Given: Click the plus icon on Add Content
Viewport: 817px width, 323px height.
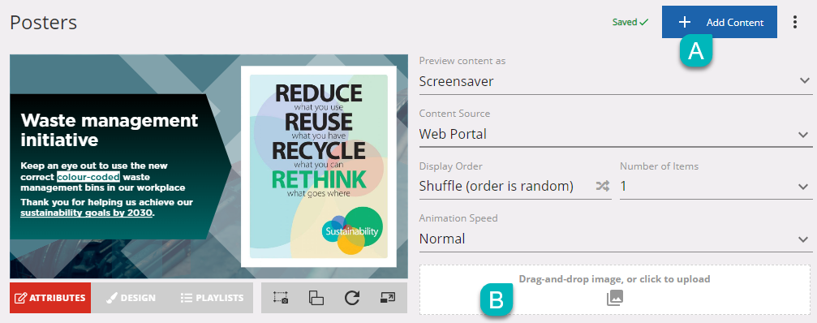Looking at the screenshot, I should coord(685,22).
